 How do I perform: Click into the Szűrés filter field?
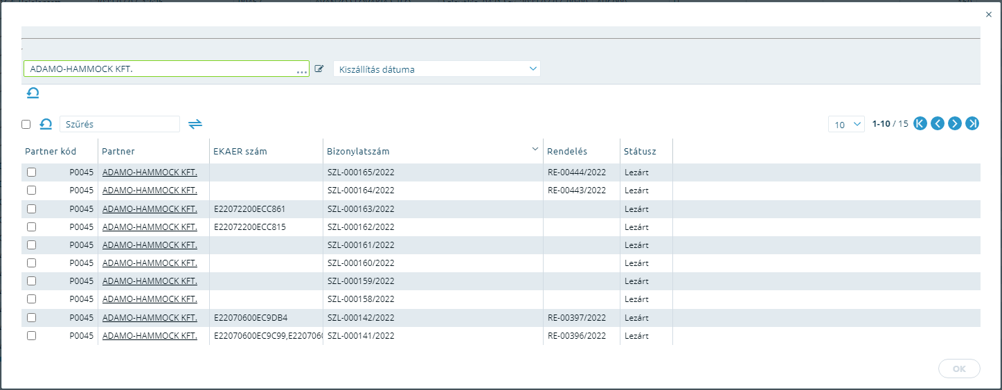tap(120, 124)
